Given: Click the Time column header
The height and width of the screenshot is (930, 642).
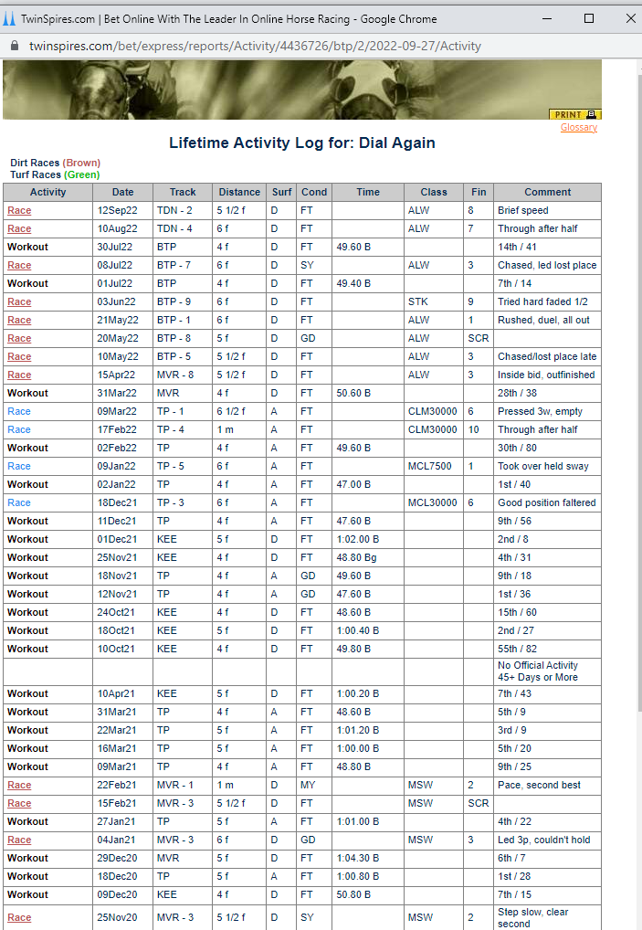Looking at the screenshot, I should (368, 192).
